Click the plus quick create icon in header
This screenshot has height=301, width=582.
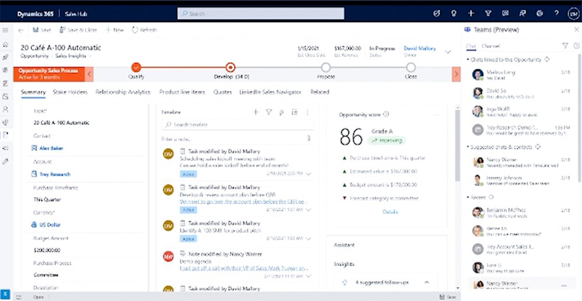point(471,13)
